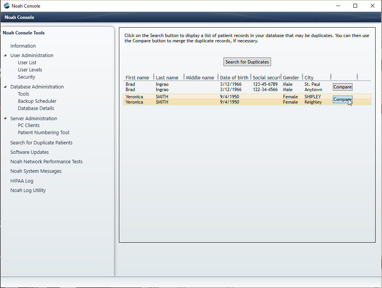Open Search for Duplicate Patients
Image resolution: width=382 pixels, height=288 pixels.
click(41, 142)
